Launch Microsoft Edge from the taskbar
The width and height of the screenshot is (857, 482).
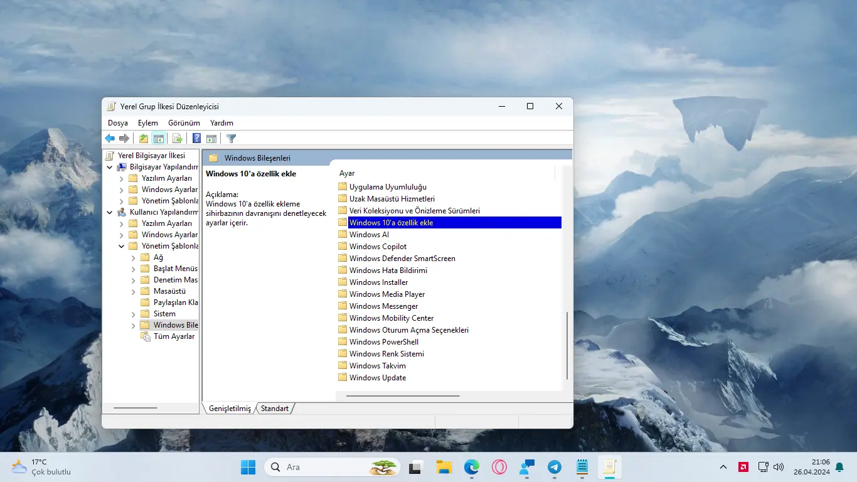click(x=472, y=467)
